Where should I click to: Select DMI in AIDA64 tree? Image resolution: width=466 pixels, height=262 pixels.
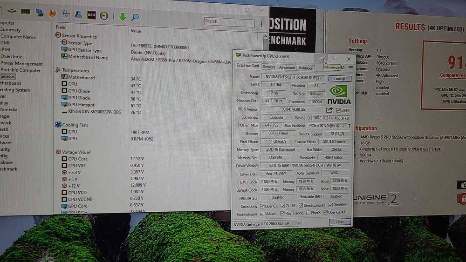(x=5, y=43)
